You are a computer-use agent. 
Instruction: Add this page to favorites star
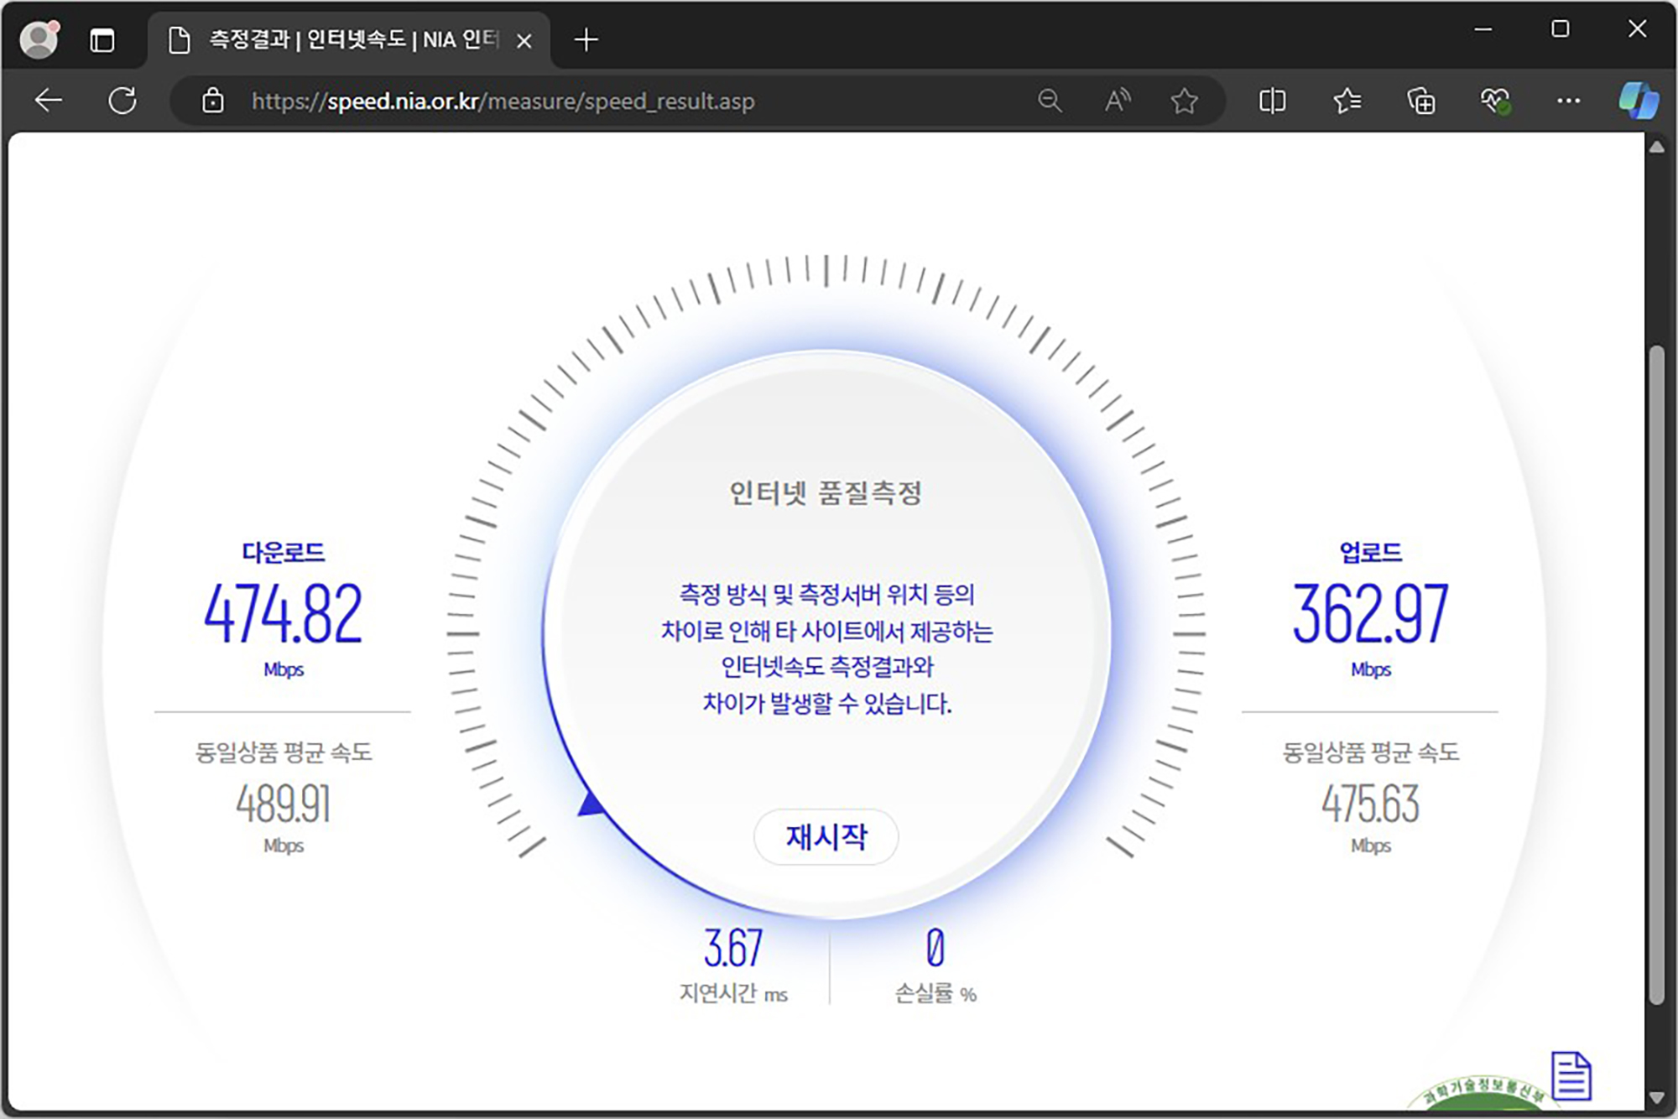point(1184,101)
